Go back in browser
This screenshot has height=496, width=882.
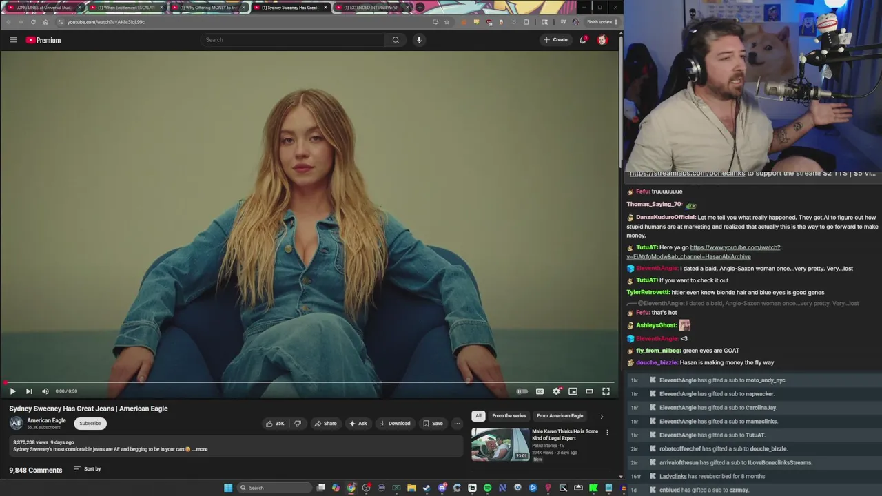tap(8, 22)
